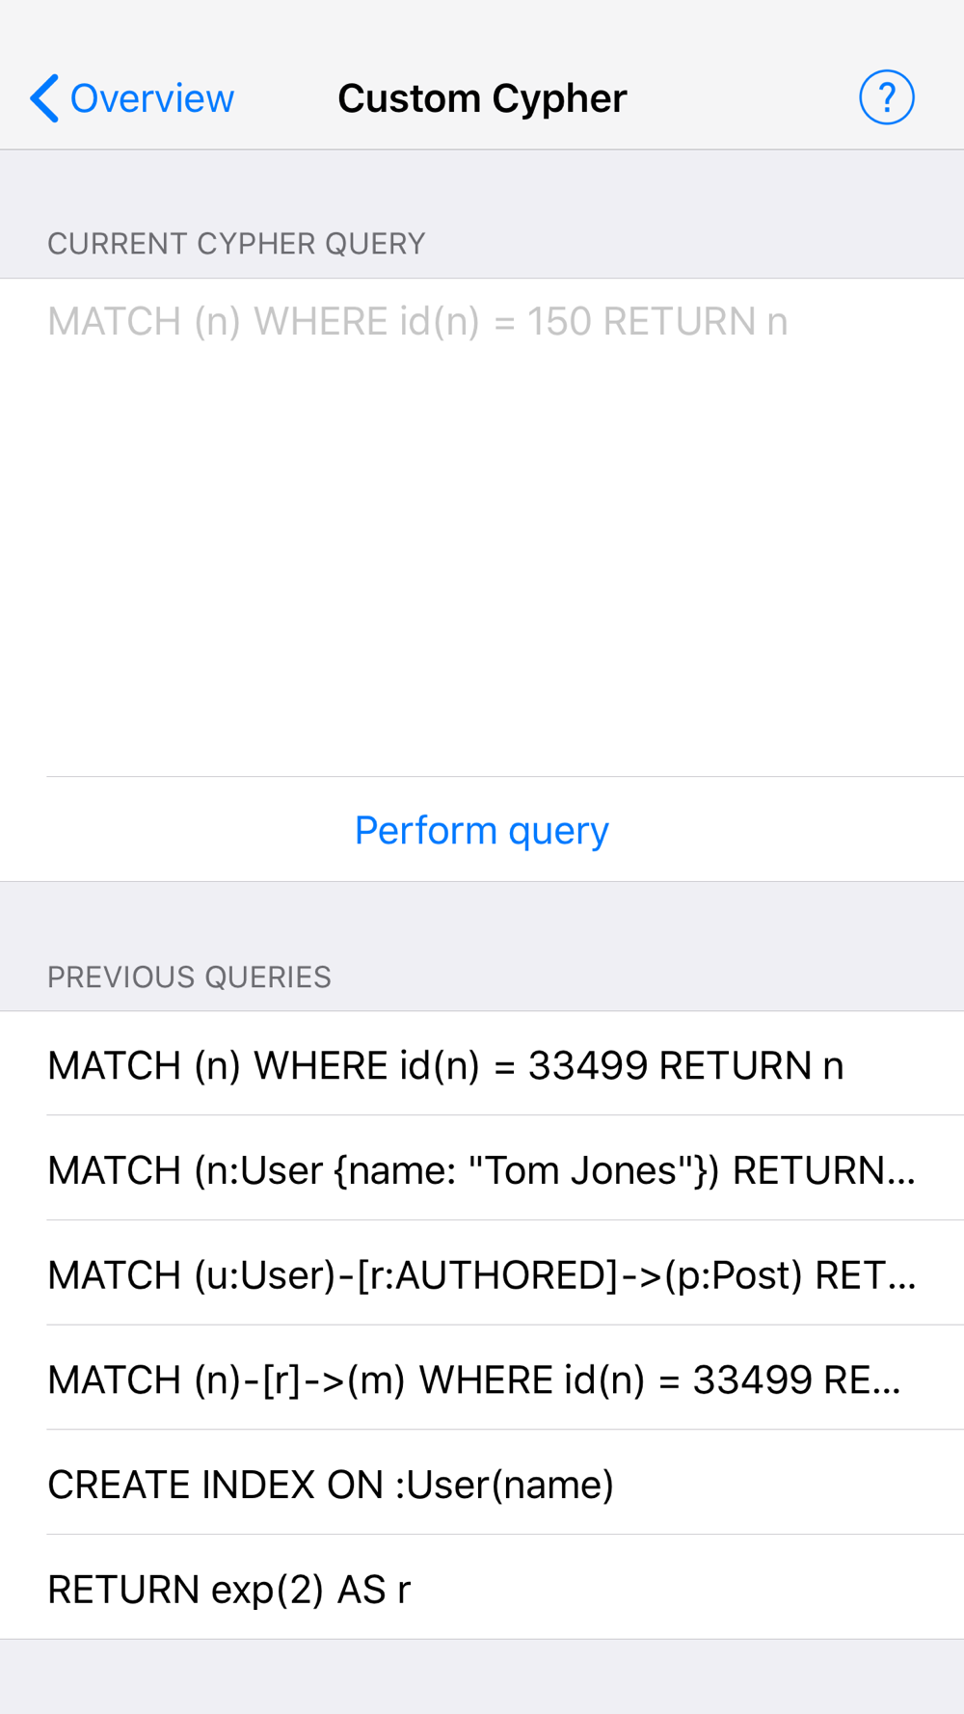
Task: Pick the MATCH (n)-[r]->(m) query
Action: pos(482,1379)
